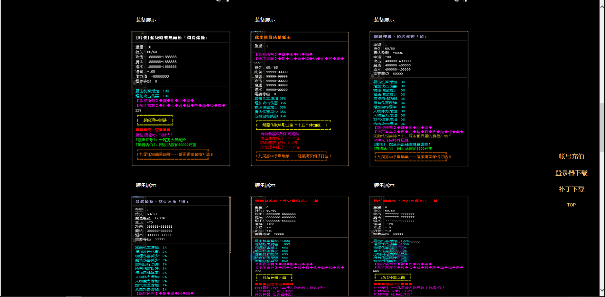Jump back to TOP

571,205
